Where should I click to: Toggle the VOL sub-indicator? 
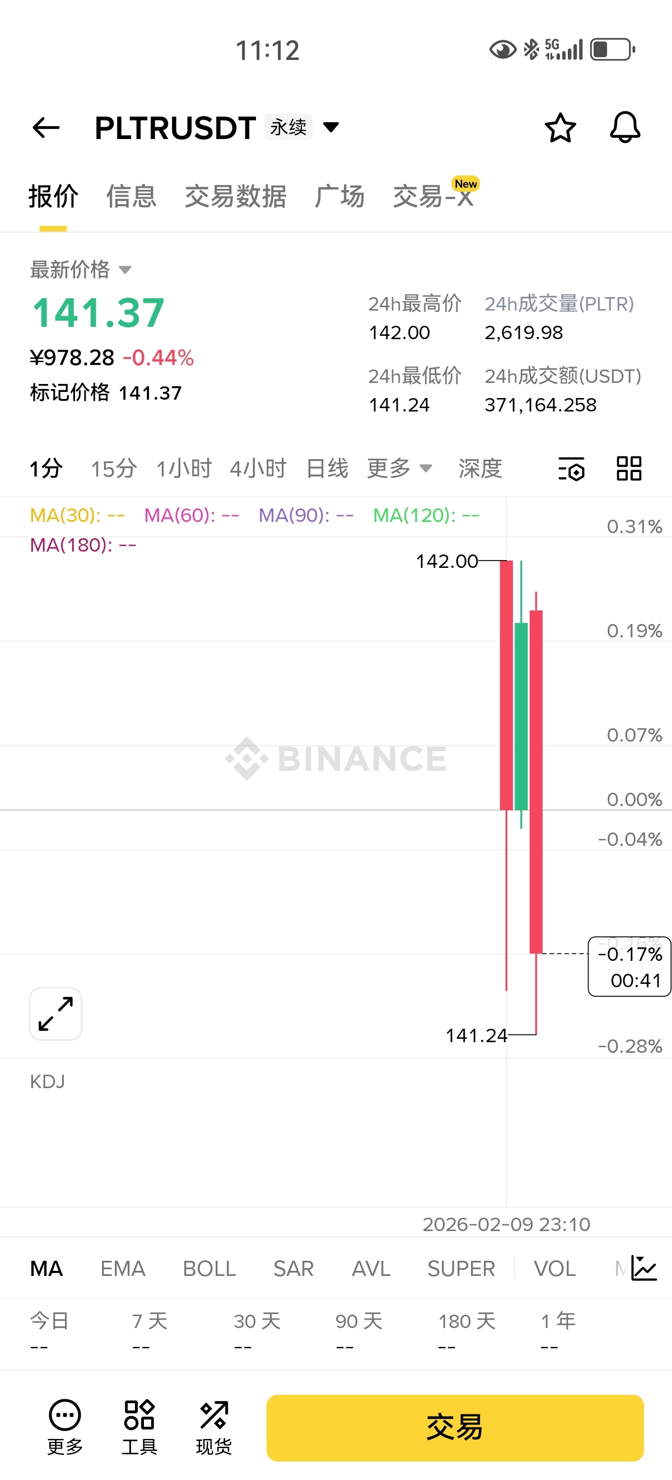click(554, 1269)
